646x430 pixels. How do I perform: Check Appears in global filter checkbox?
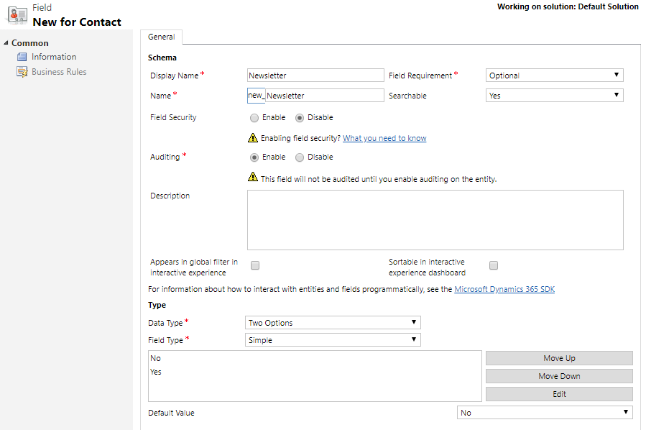(255, 265)
